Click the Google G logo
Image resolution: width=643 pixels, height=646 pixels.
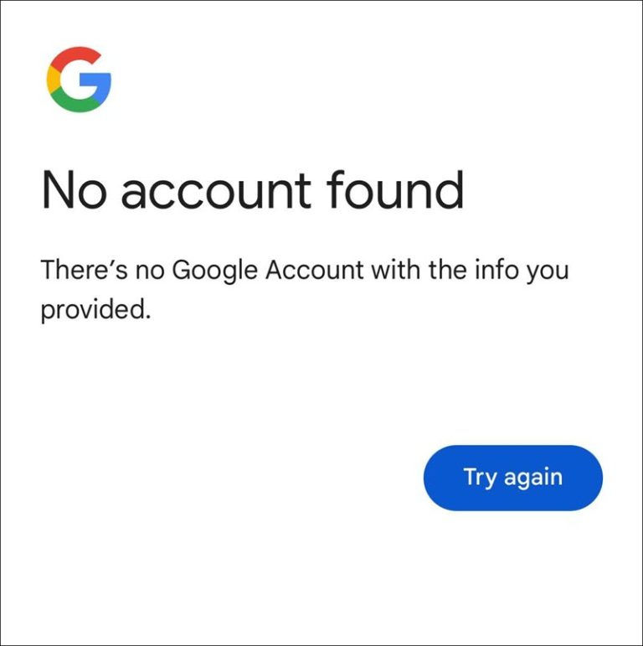(x=79, y=79)
